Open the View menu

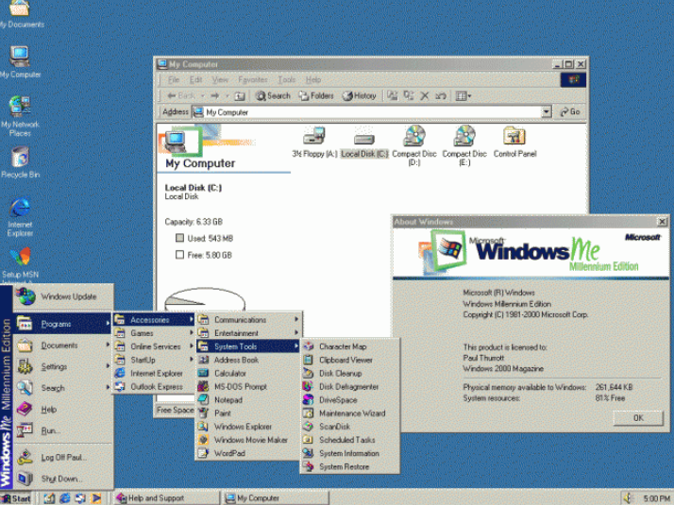click(x=220, y=79)
